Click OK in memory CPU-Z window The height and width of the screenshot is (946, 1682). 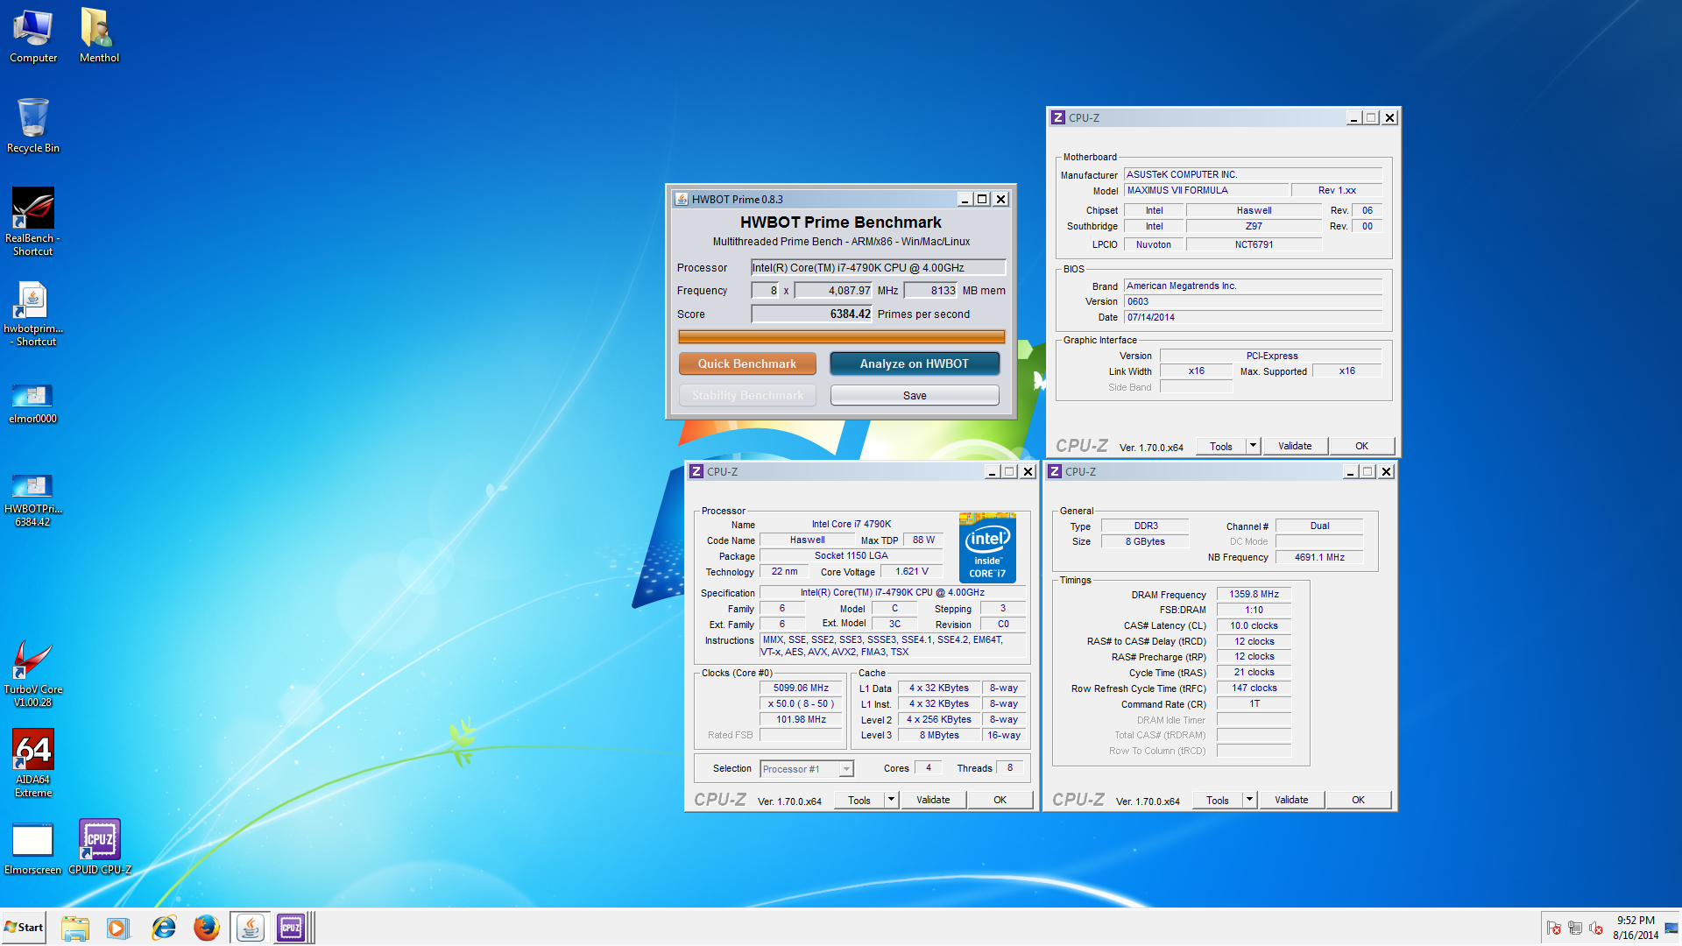tap(1358, 801)
